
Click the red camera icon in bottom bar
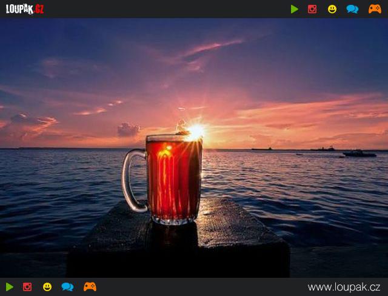click(27, 287)
